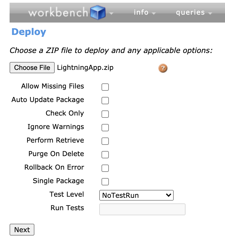The height and width of the screenshot is (244, 225).
Task: Enable the Check Only option
Action: 105,114
